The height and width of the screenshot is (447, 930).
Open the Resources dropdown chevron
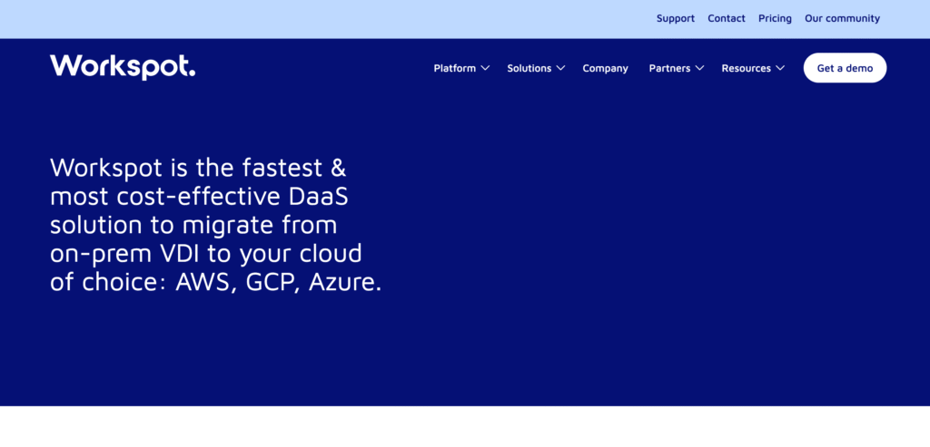tap(779, 68)
